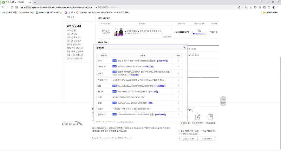The width and height of the screenshot is (281, 151).
Task: Reload the page with the refresh icon
Action: (12, 7)
